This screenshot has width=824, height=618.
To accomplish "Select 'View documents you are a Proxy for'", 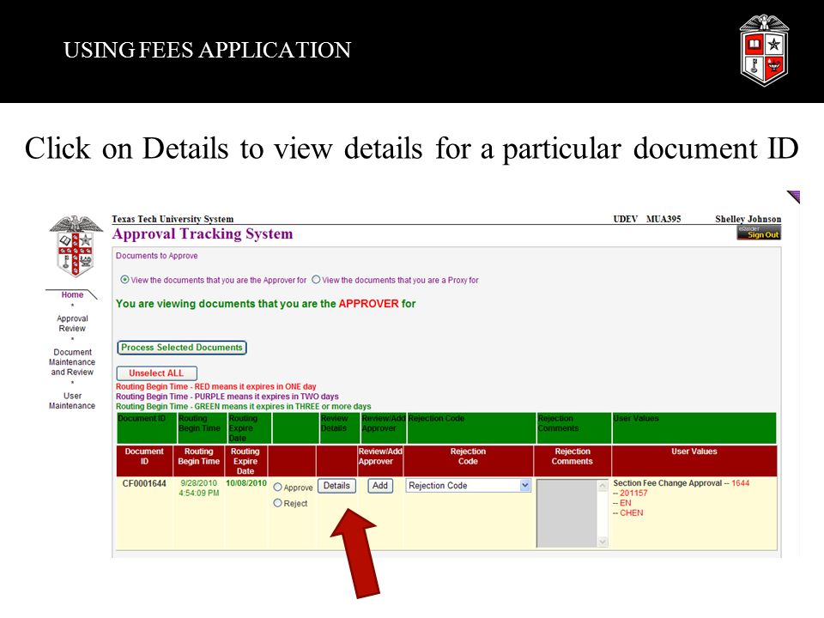I will pyautogui.click(x=316, y=280).
